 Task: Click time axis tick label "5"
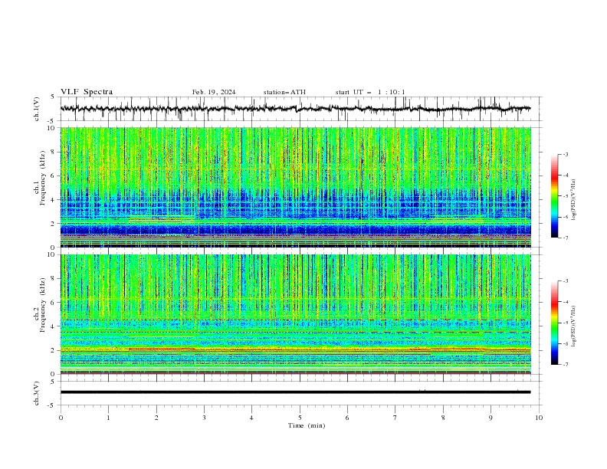click(x=300, y=418)
